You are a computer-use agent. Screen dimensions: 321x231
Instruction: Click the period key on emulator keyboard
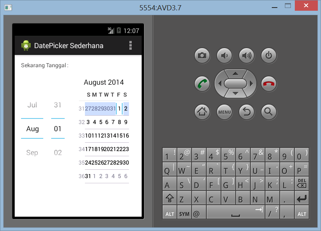tap(287, 198)
